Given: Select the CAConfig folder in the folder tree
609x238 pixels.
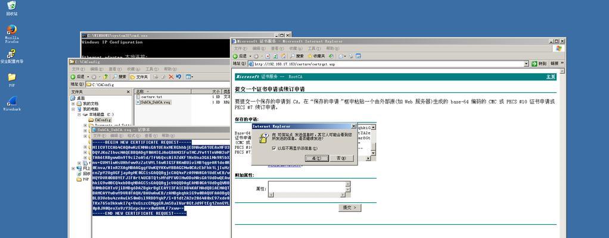Looking at the screenshot, I should [100, 120].
